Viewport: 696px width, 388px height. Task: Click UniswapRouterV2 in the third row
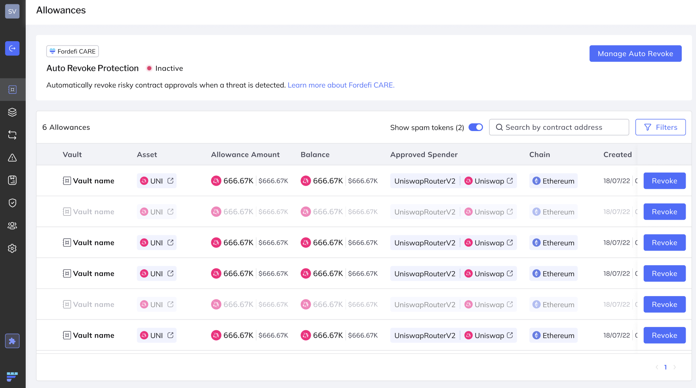[x=425, y=243]
